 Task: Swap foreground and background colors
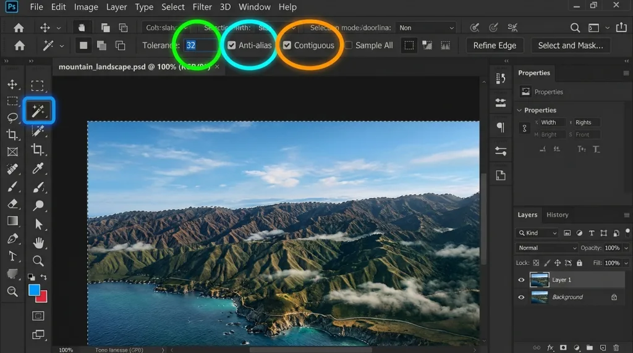tap(44, 277)
